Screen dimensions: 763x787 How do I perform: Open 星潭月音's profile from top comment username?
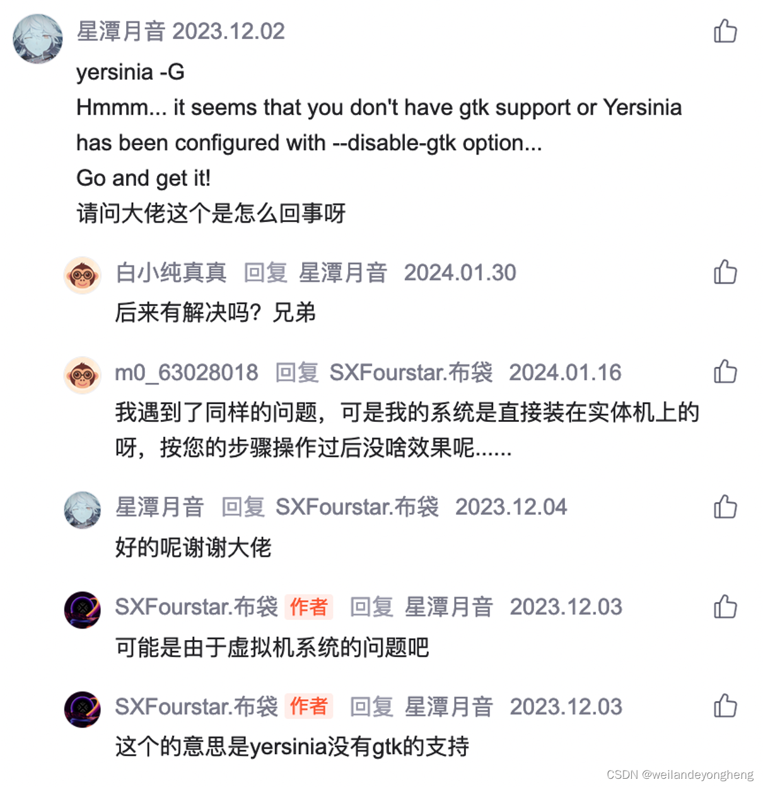[121, 31]
